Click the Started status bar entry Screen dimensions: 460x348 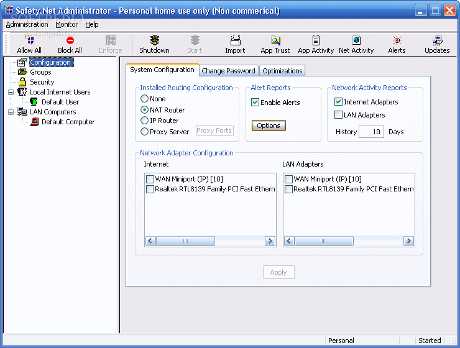(430, 341)
